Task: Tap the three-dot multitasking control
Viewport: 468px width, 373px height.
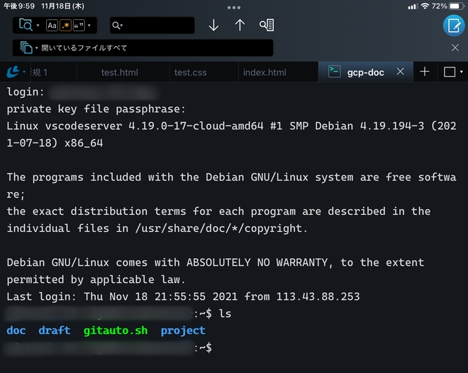Action: click(x=234, y=8)
